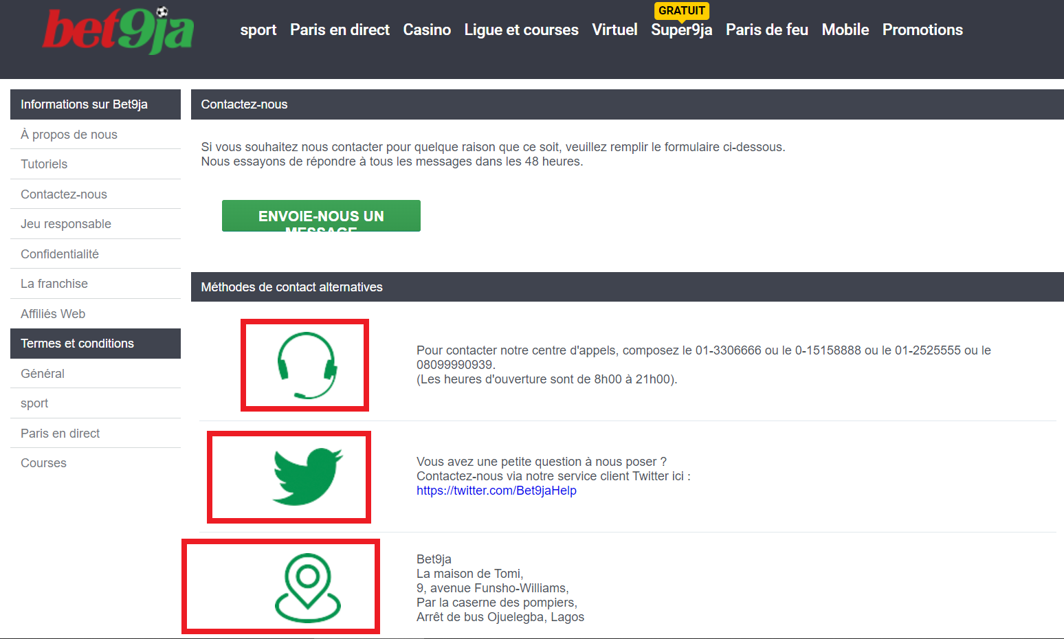Click the green Twitter bird icon
Viewport: 1064px width, 639px height.
tap(307, 477)
